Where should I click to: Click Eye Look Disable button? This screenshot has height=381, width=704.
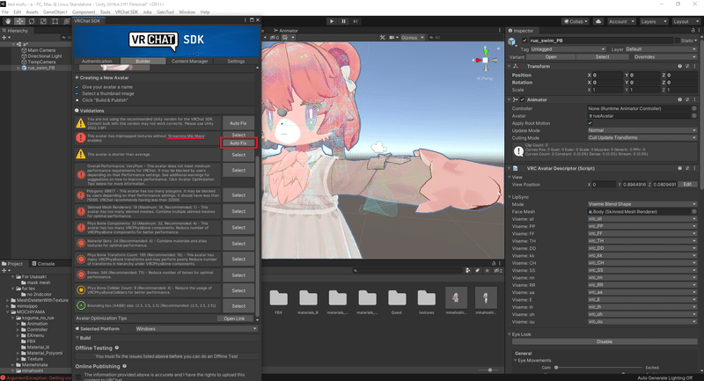point(605,341)
